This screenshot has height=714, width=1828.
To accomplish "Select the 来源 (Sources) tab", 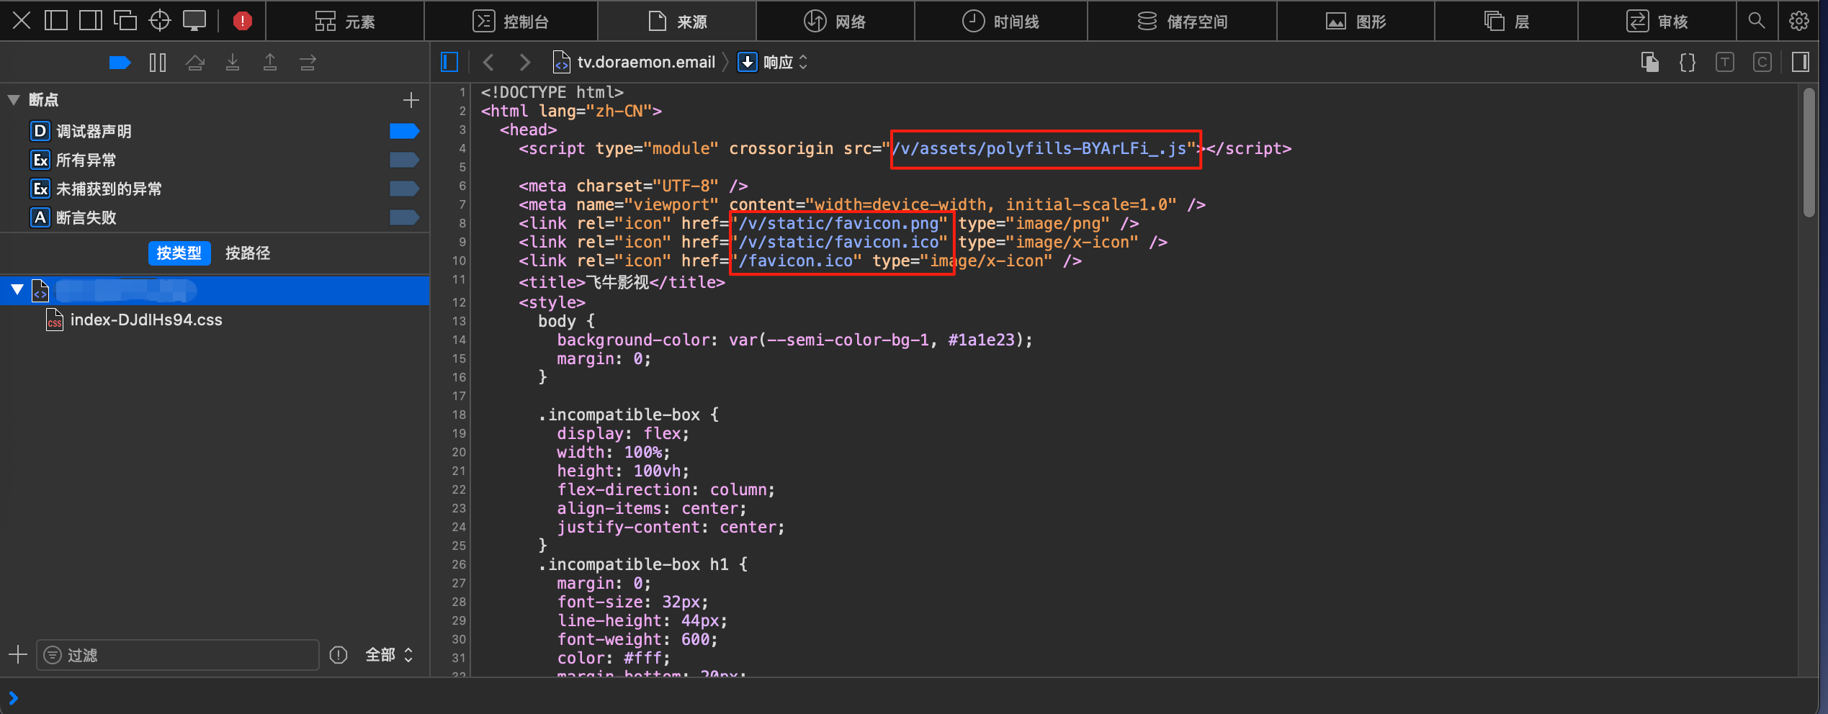I will (677, 22).
